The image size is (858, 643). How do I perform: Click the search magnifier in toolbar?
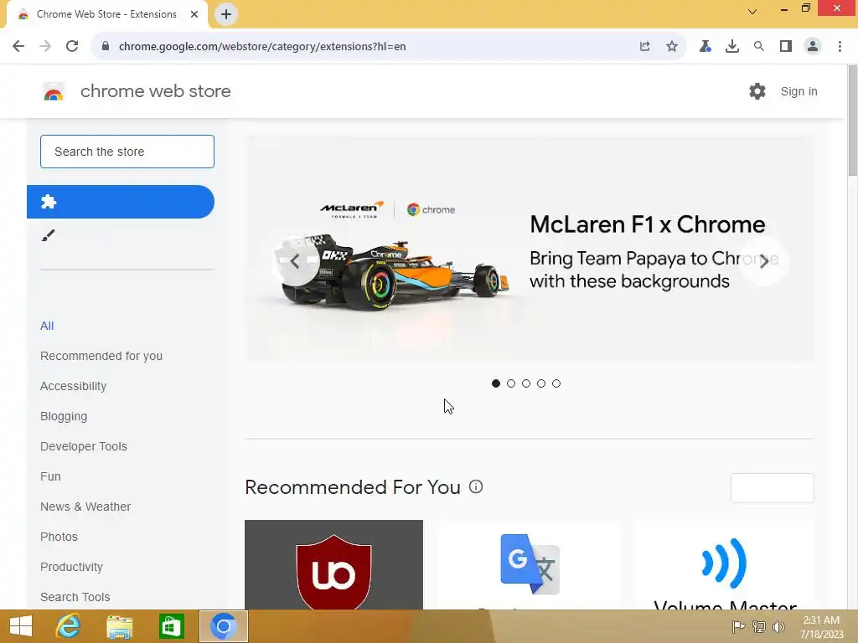click(758, 47)
